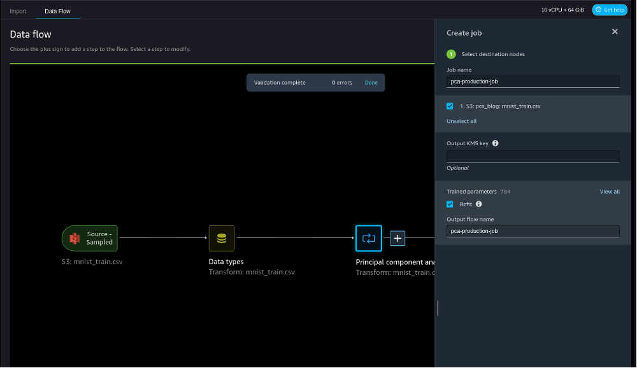Open the Data Flow tab

click(57, 11)
